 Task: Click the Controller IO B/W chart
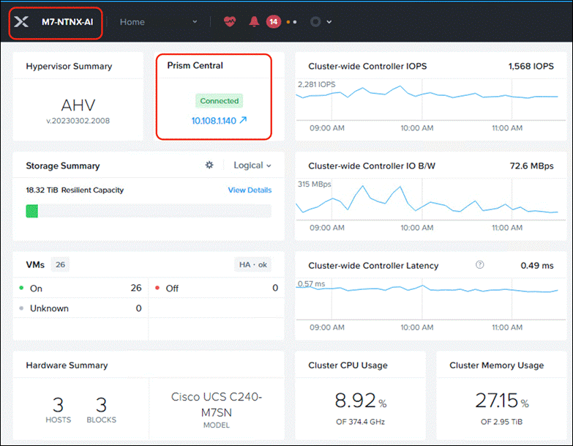click(x=431, y=200)
